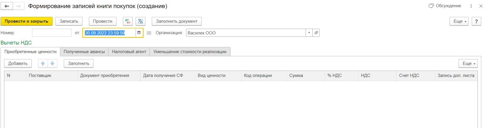This screenshot has width=485, height=128.
Task: Open the Дт/Кт postings icon
Action: click(x=128, y=21)
